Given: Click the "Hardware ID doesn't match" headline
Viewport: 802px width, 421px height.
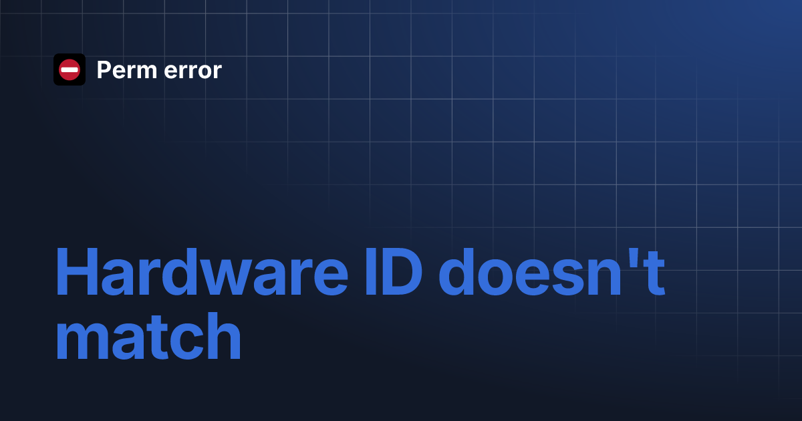Looking at the screenshot, I should (x=360, y=306).
